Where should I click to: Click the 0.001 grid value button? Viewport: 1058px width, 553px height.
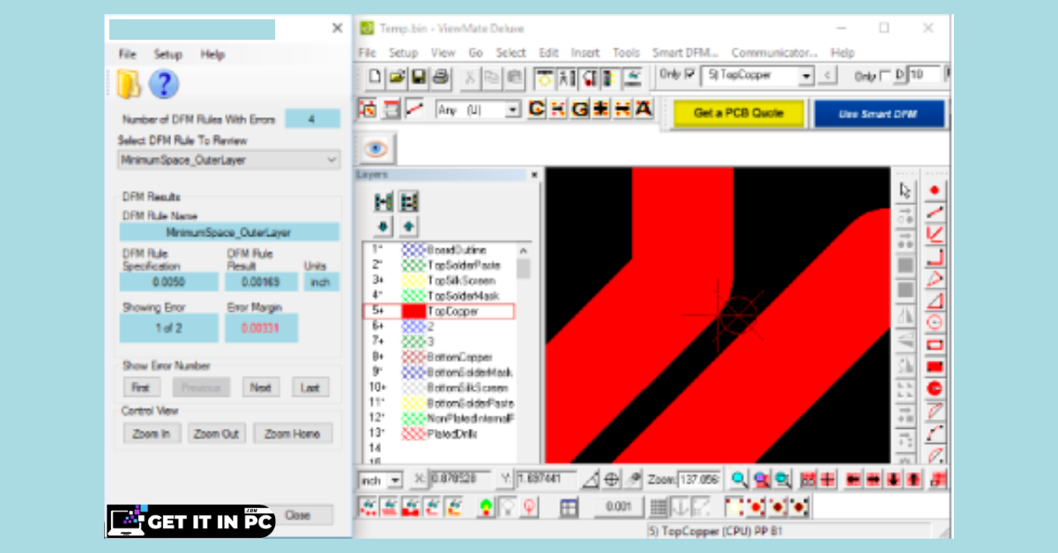(x=618, y=507)
